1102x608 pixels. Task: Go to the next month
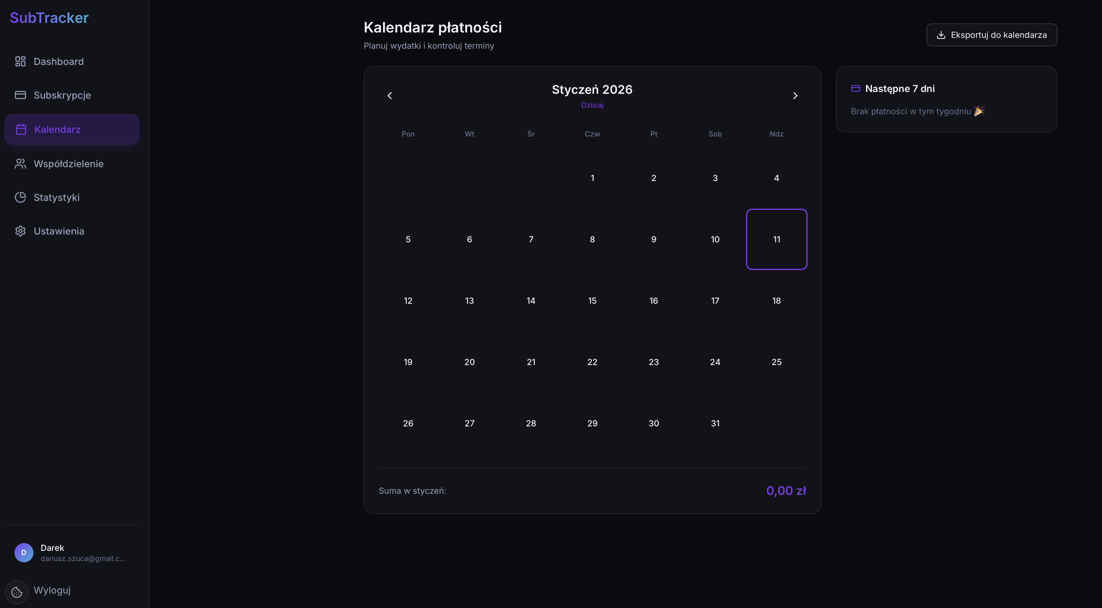(795, 96)
